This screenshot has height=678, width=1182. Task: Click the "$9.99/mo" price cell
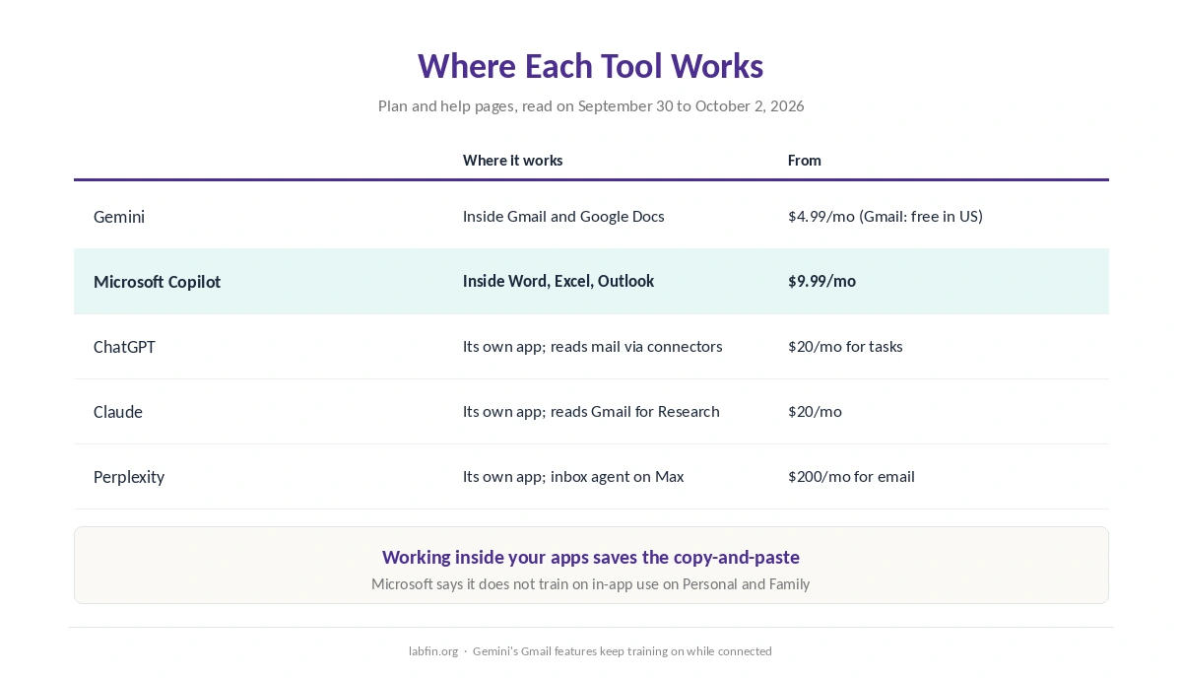pos(821,281)
